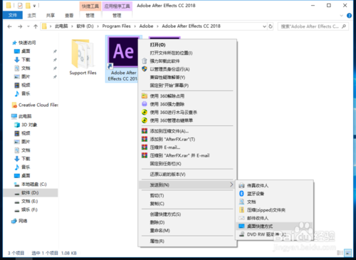Screen dimensions: 356x260
Task: Select the Support Files folder
Action: pyautogui.click(x=83, y=57)
